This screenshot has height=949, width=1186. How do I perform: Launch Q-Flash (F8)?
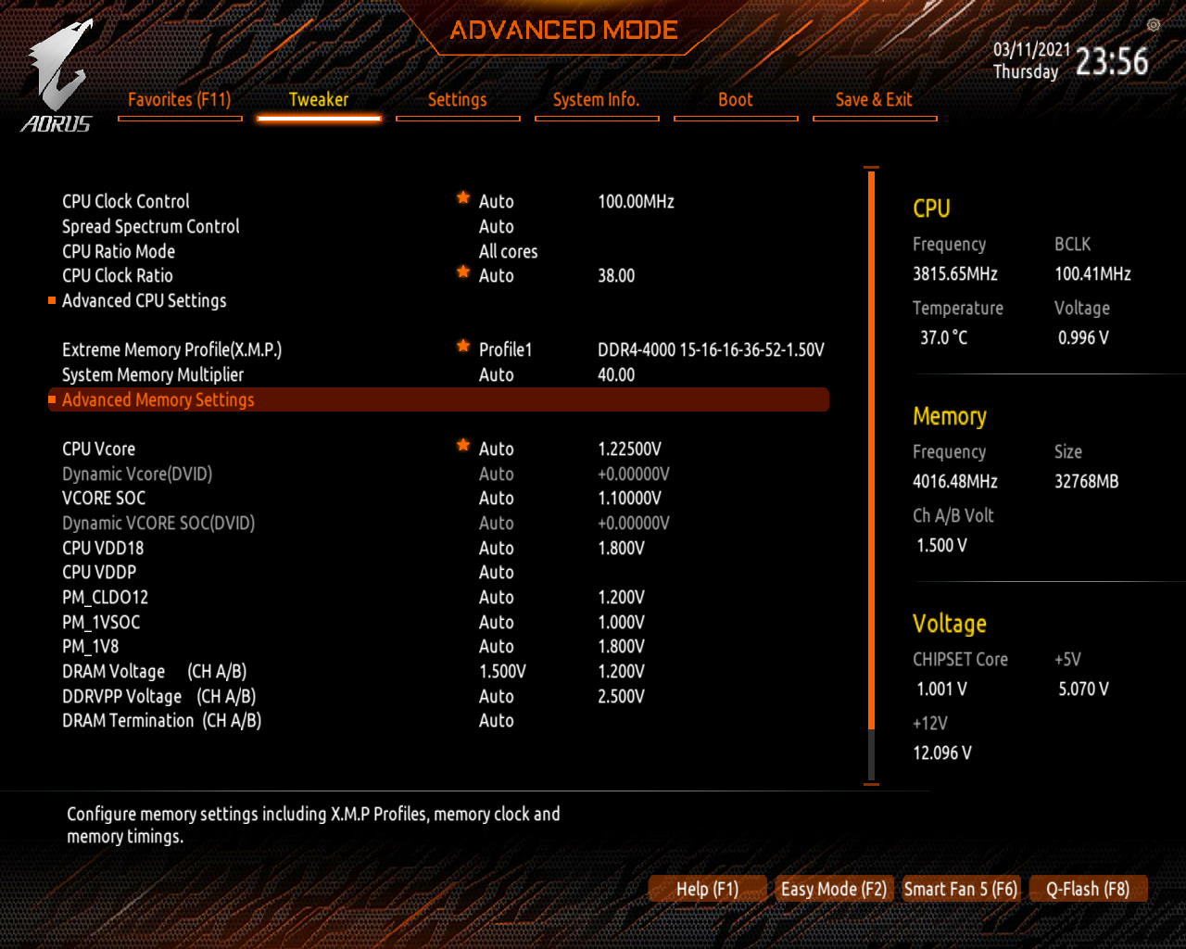[x=1088, y=889]
